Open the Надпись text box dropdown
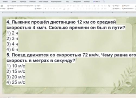The width and height of the screenshot is (136, 98). coord(116,9)
